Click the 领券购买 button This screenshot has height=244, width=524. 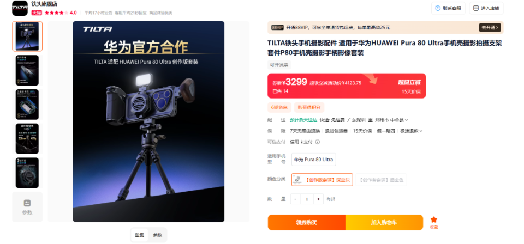(x=306, y=222)
